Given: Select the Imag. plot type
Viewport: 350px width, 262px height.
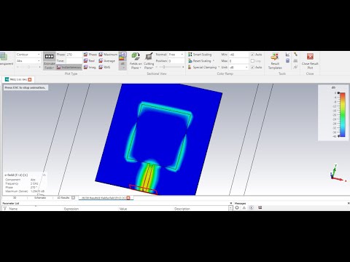Looking at the screenshot, I should click(x=90, y=67).
